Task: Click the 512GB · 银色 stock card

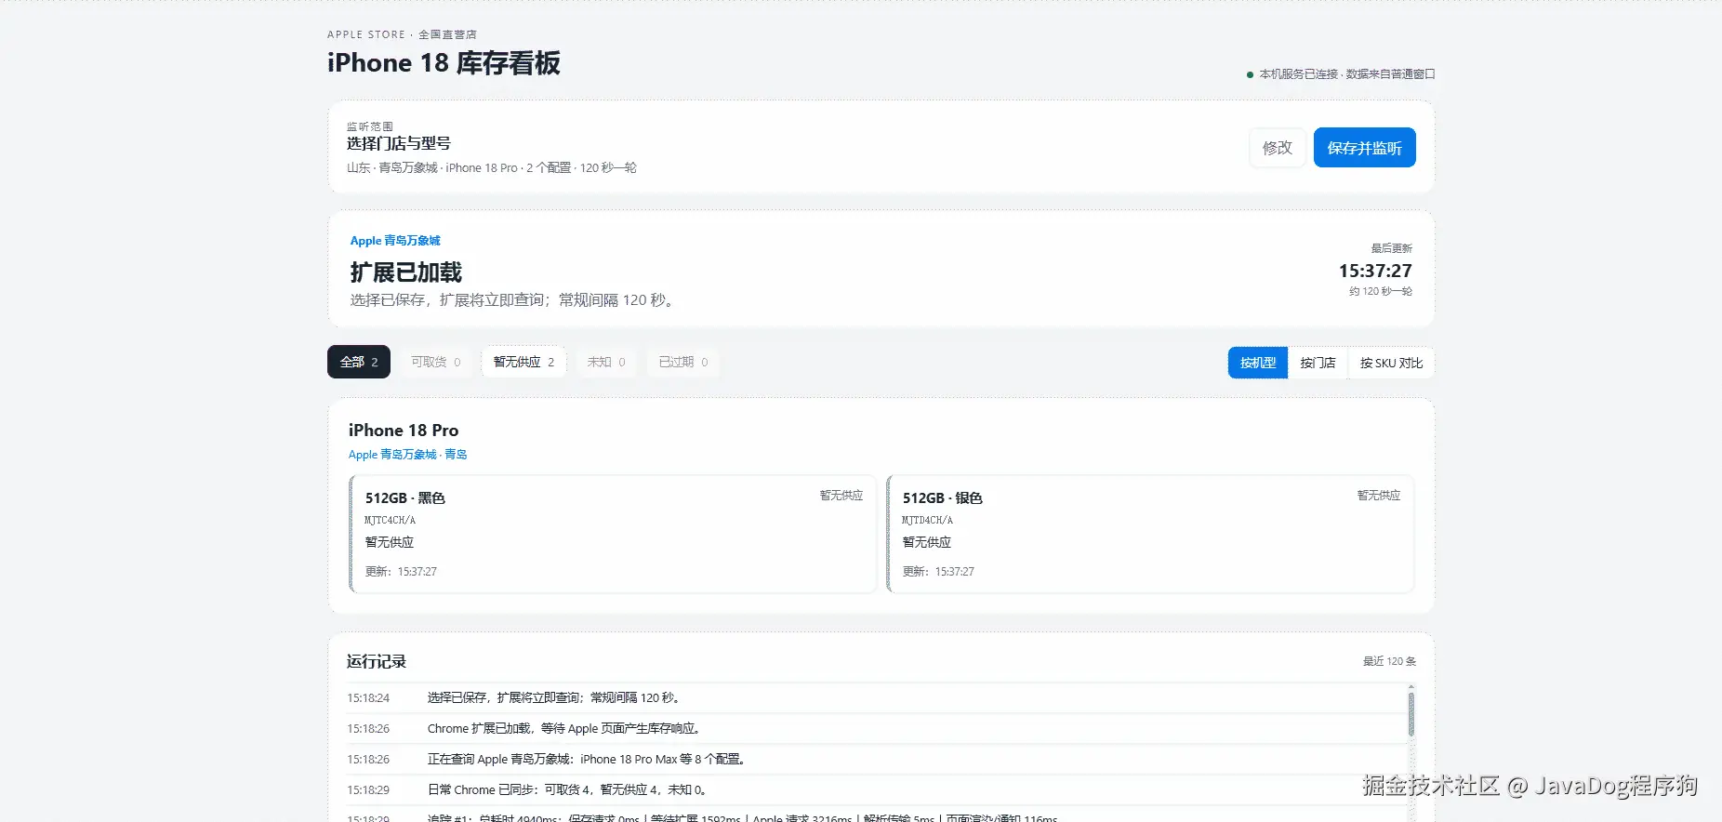Action: click(x=1150, y=534)
